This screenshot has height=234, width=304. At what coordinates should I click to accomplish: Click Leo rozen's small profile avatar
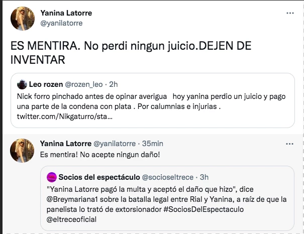(22, 84)
